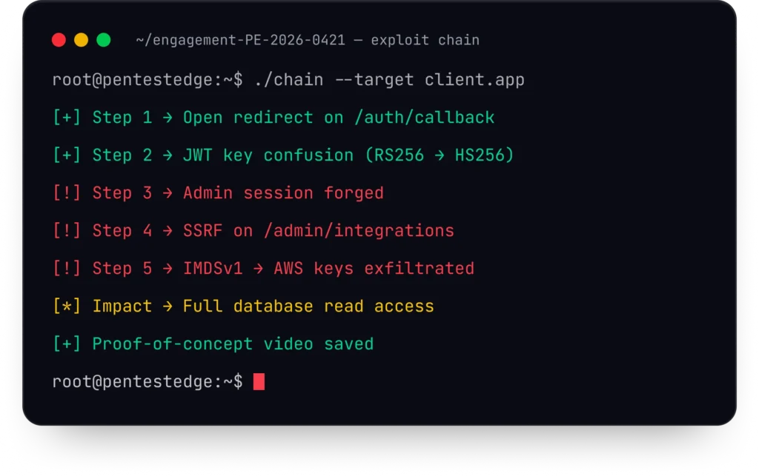The width and height of the screenshot is (759, 476).
Task: Click 'Proof-of-concept video saved' line
Action: [233, 343]
